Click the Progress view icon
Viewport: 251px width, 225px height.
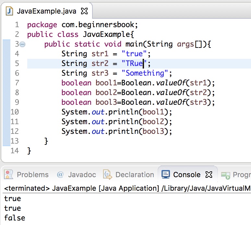coord(226,175)
